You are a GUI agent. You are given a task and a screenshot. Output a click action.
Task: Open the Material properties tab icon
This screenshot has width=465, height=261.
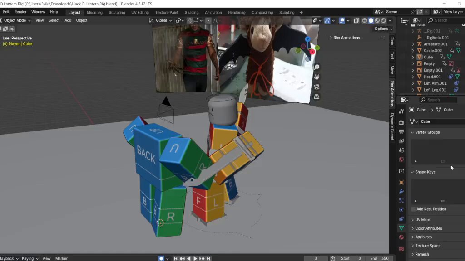click(x=401, y=237)
